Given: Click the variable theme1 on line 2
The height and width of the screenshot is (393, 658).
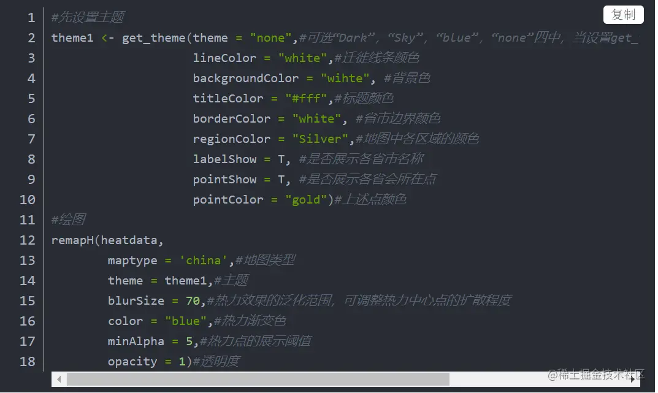Looking at the screenshot, I should 72,37.
